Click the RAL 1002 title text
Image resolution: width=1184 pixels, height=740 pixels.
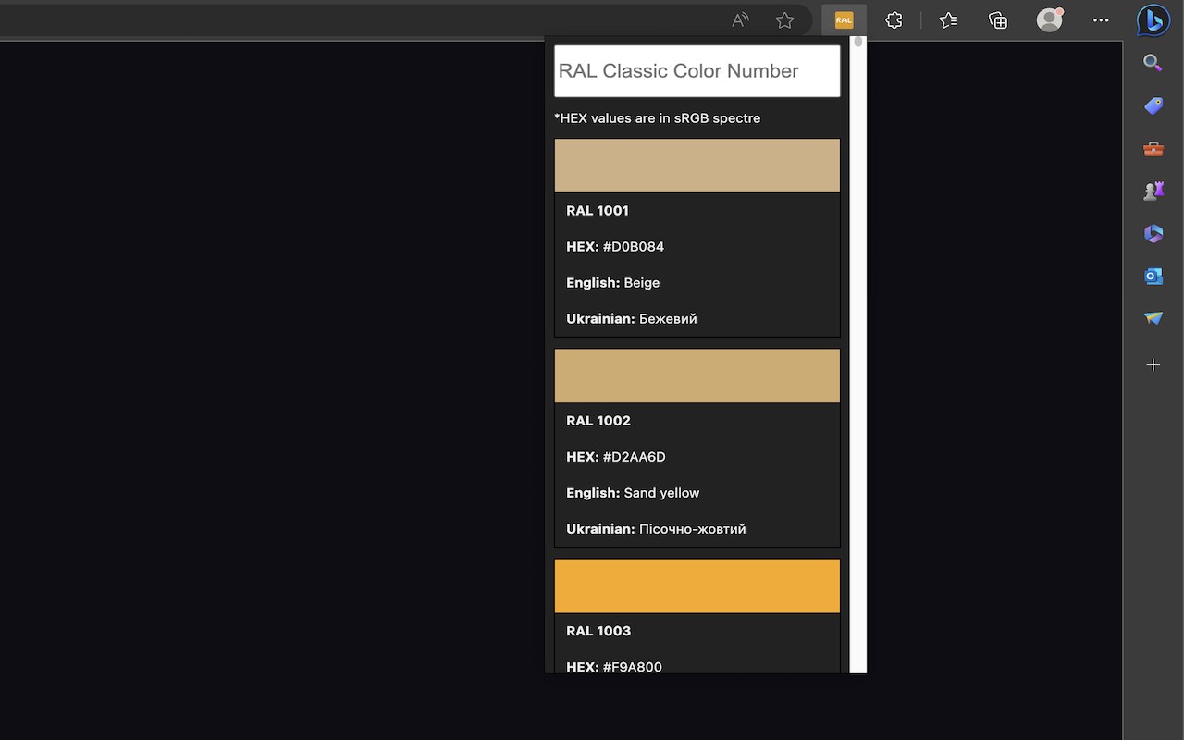[x=598, y=421]
